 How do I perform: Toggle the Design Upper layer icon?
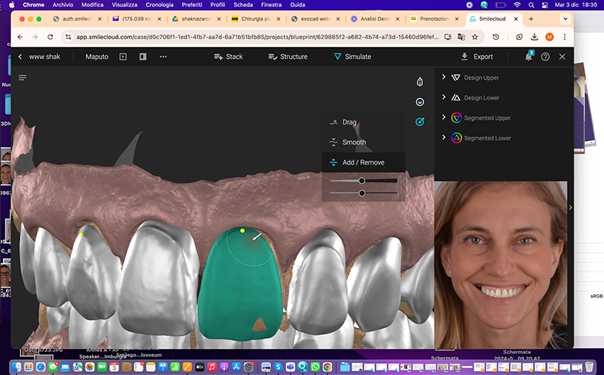coord(456,78)
